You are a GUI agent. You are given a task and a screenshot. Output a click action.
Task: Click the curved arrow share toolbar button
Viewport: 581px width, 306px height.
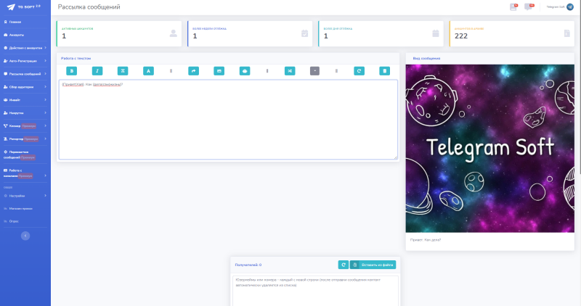coord(193,71)
